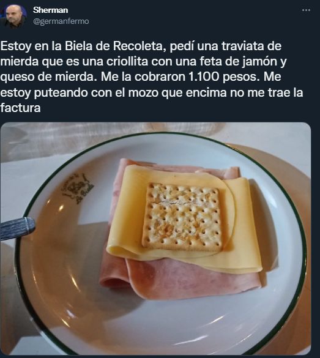Open the attached plate photo

click(155, 239)
